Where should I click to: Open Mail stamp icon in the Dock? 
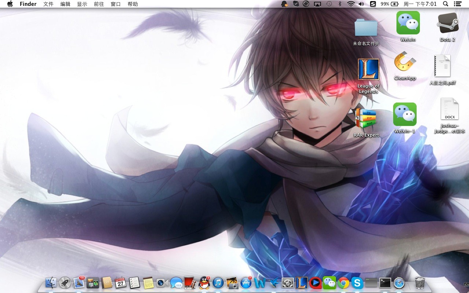click(x=79, y=283)
